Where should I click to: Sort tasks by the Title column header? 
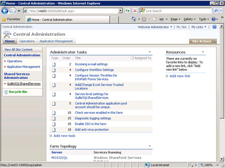pyautogui.click(x=78, y=58)
